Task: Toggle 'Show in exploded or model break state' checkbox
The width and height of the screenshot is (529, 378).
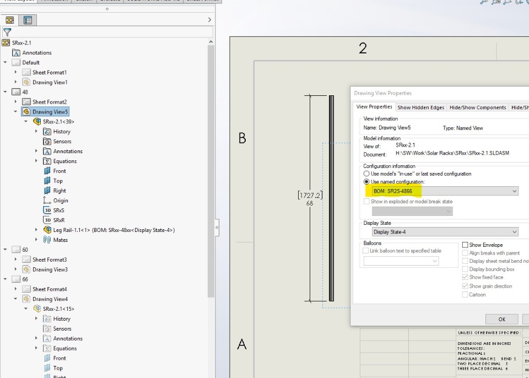Action: pos(366,202)
